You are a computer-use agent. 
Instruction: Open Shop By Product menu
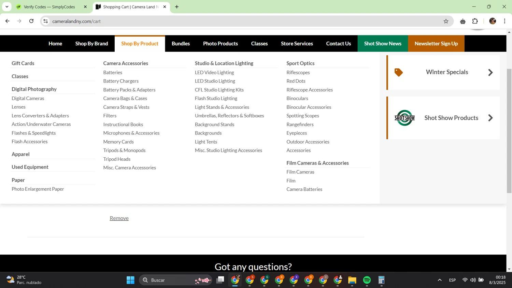point(140,44)
